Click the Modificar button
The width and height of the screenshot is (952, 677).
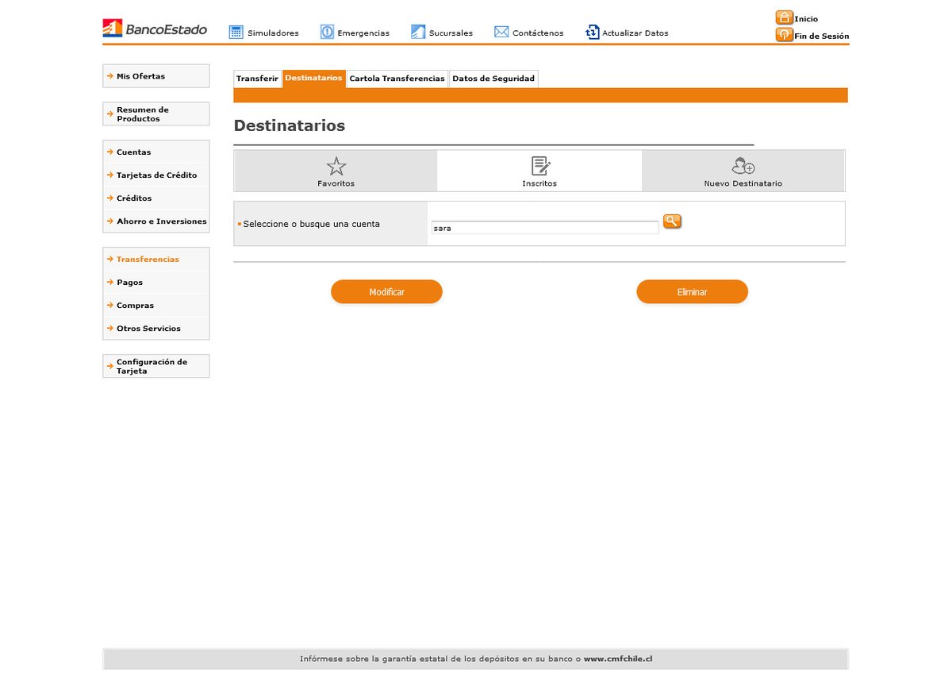[x=386, y=292]
